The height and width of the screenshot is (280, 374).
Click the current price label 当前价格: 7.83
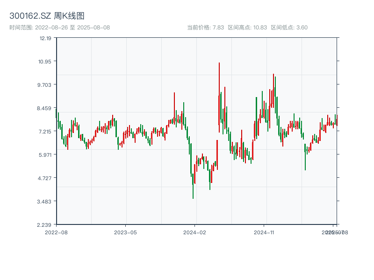coord(205,28)
